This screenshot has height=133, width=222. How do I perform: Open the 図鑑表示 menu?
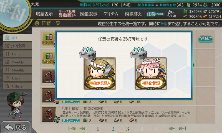pos(89,14)
